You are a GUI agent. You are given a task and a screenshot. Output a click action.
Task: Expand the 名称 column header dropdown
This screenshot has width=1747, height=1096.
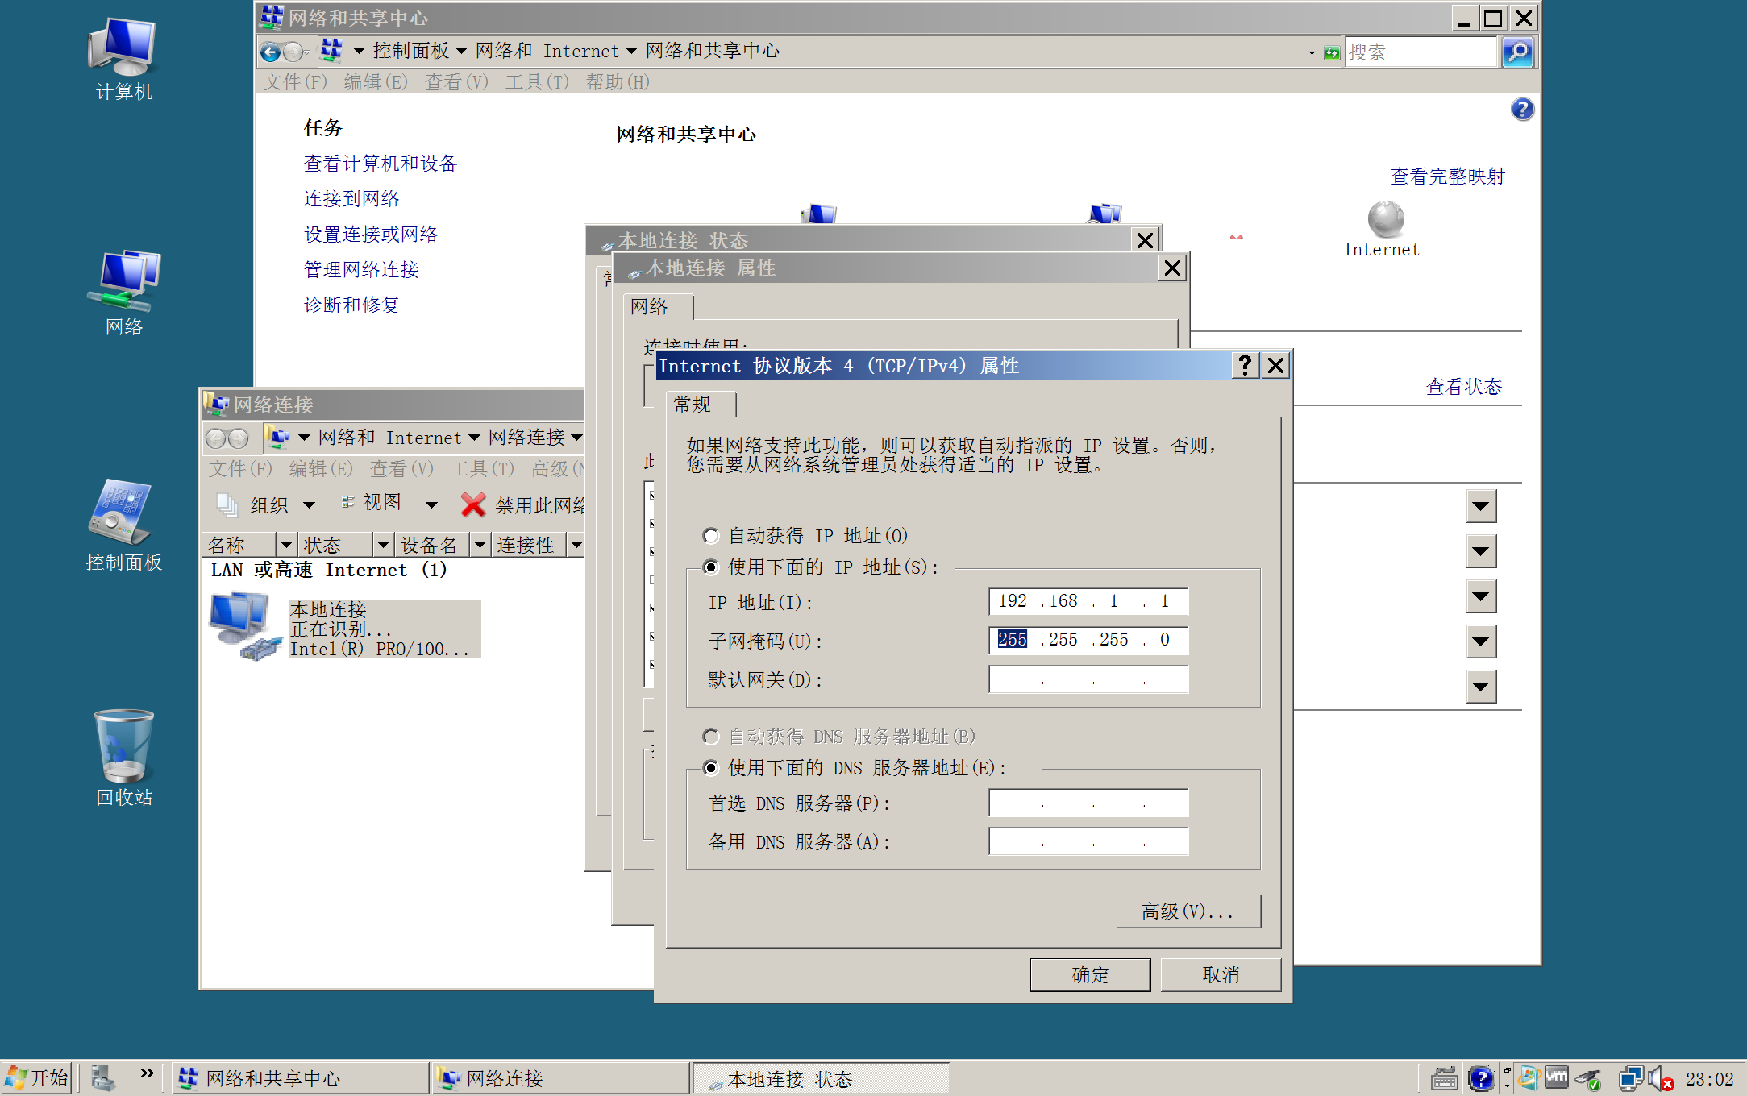tap(285, 545)
